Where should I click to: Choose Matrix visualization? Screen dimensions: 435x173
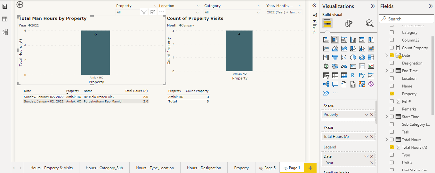344,75
